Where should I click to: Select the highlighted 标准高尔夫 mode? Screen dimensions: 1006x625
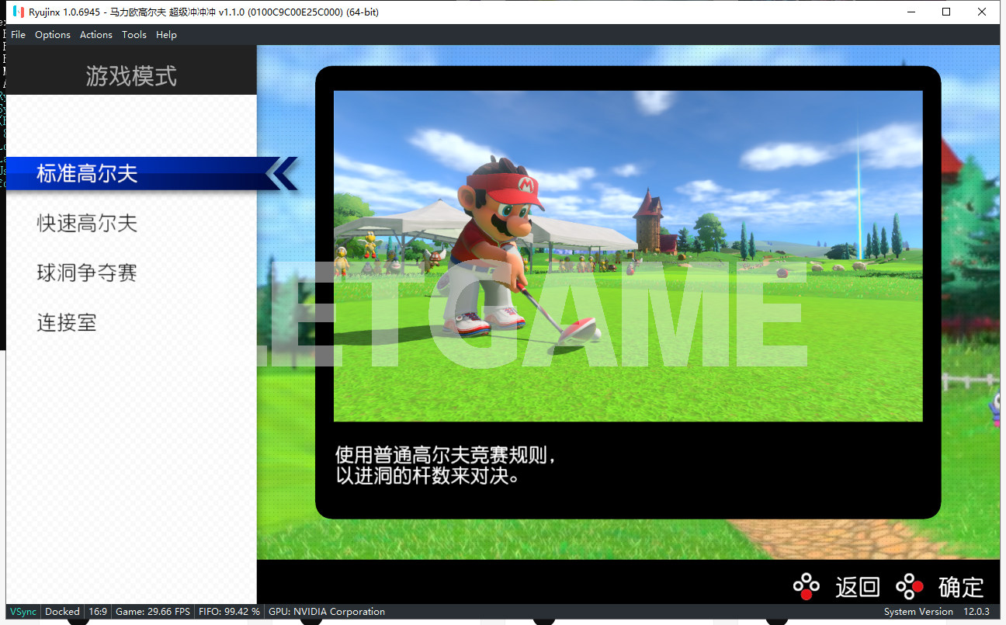(87, 174)
